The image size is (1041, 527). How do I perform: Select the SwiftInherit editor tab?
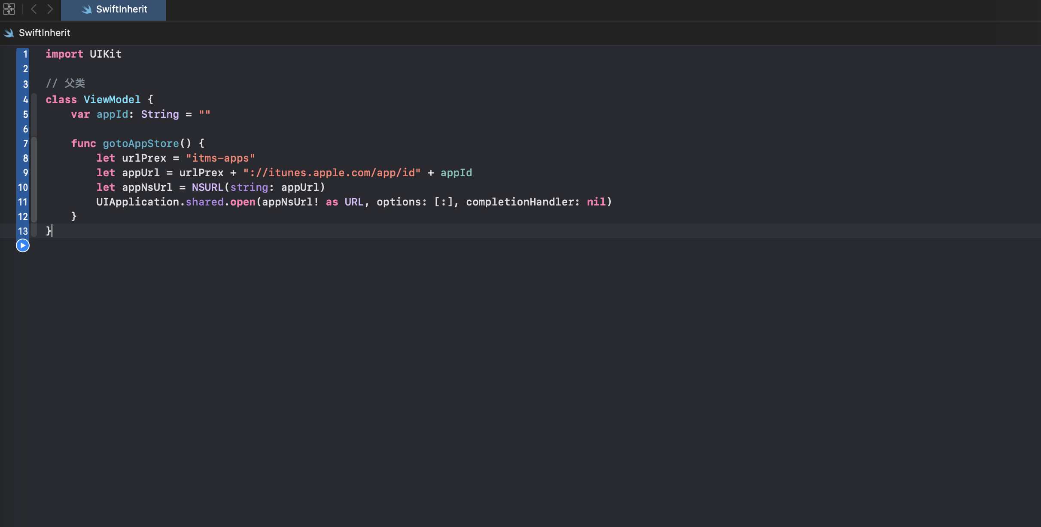pyautogui.click(x=114, y=9)
